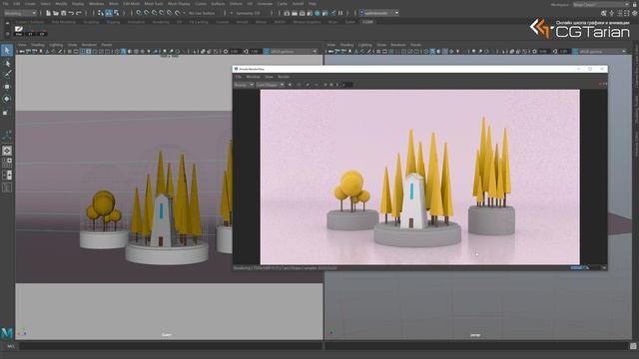Open Shading menu in left viewport panel

[x=38, y=45]
